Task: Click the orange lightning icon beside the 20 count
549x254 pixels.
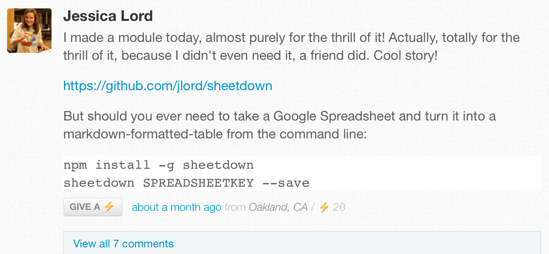Action: coord(324,207)
